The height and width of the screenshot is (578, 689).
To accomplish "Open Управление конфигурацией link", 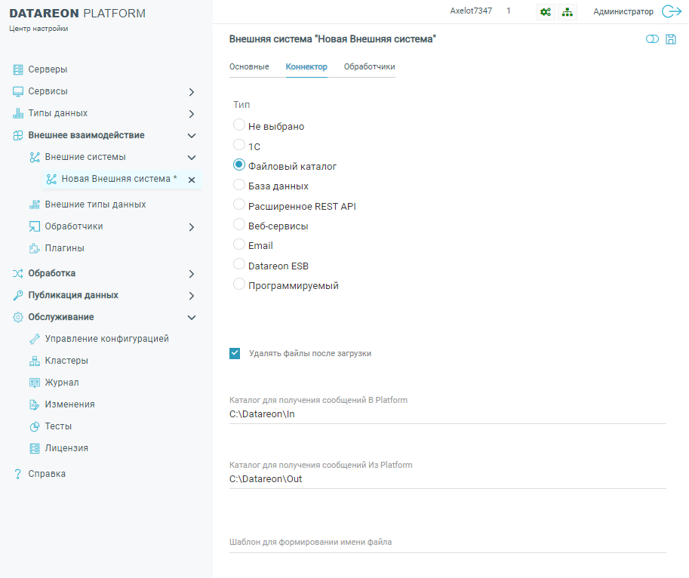I will point(106,339).
